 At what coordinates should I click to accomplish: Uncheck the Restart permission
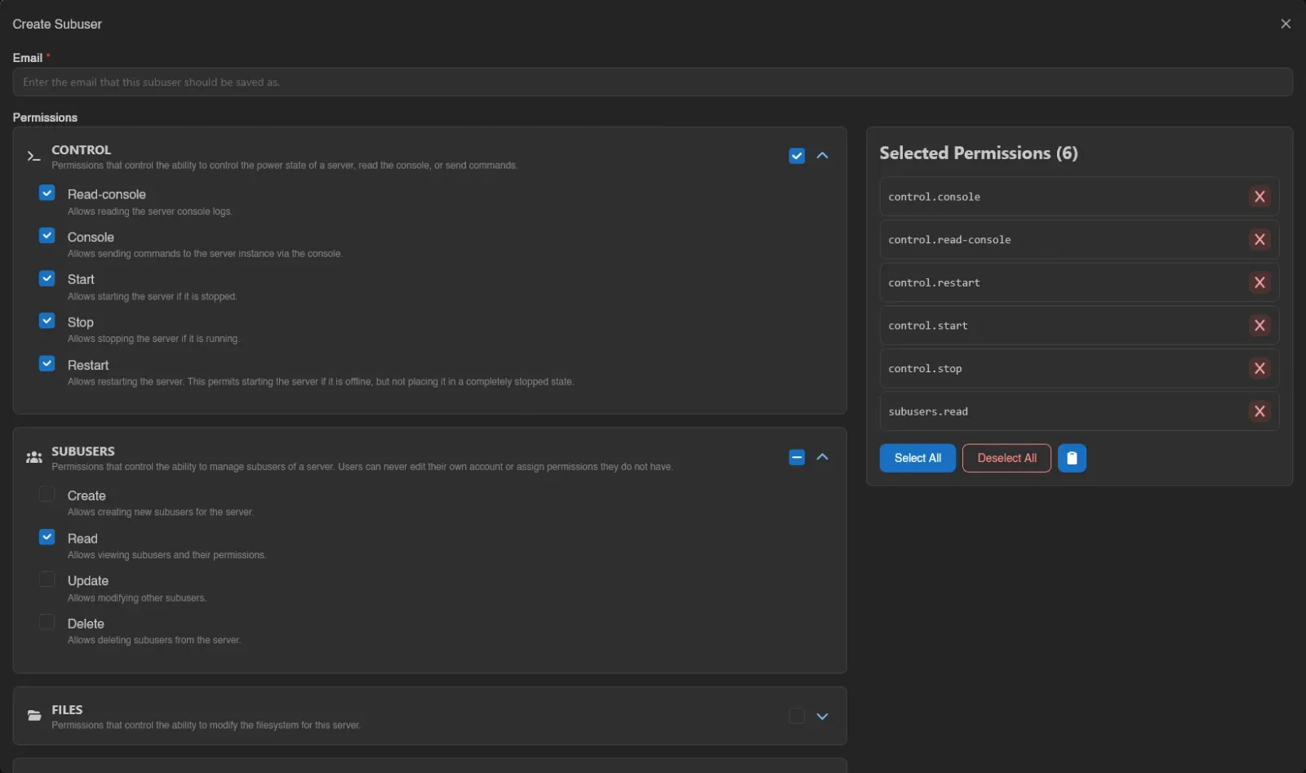click(47, 363)
